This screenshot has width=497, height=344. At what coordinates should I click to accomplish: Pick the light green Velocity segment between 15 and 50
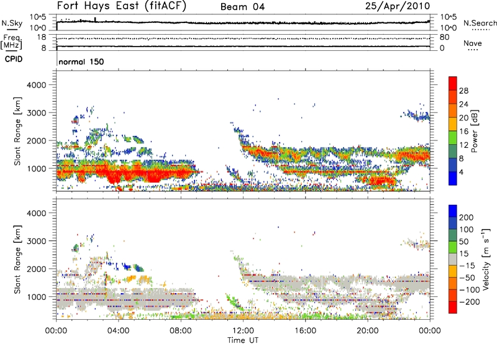453,247
